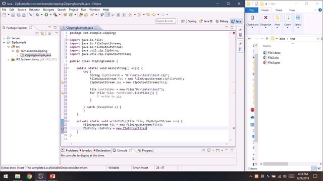
Task: Expand the Servers project node
Action: point(4,38)
